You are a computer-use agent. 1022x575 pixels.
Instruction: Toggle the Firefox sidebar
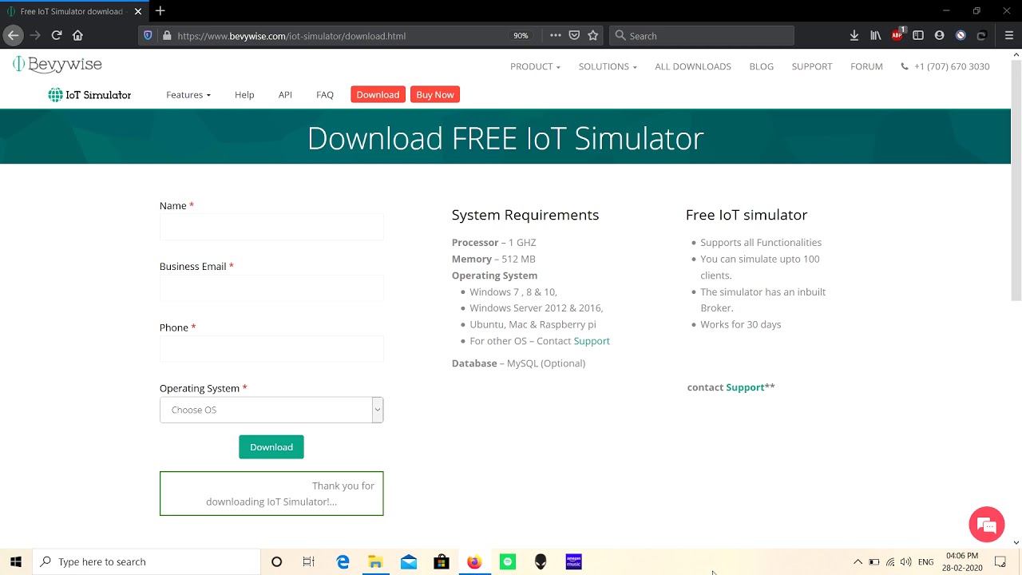coord(918,36)
